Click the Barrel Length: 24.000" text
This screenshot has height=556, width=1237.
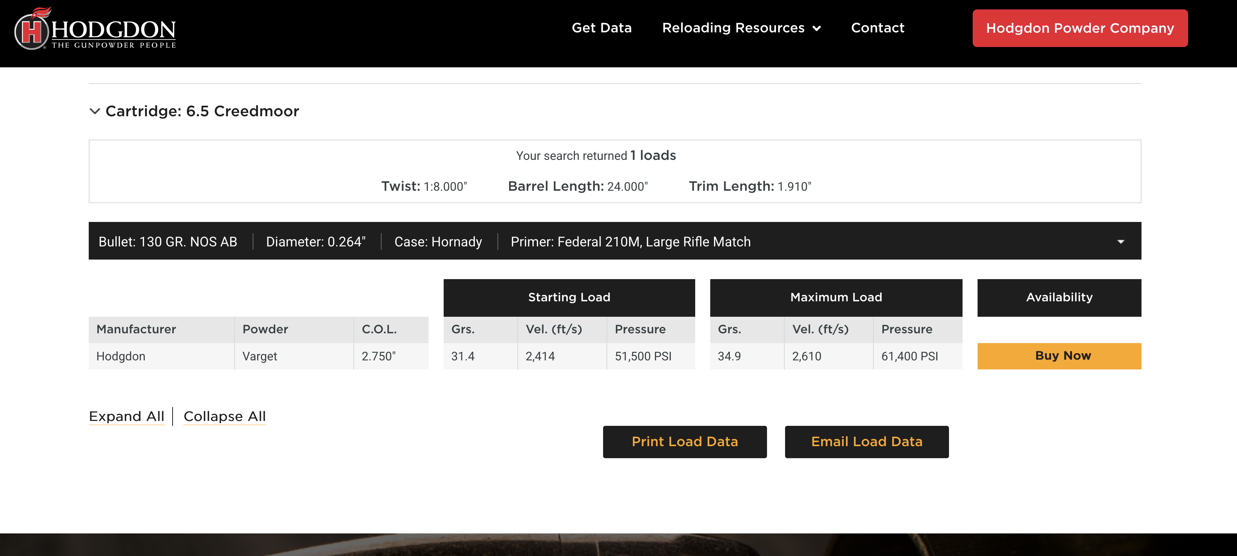[578, 187]
